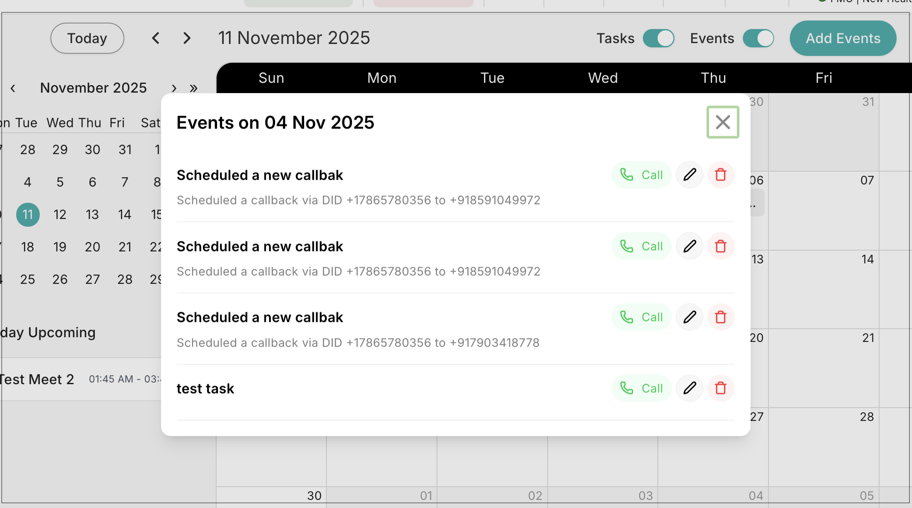Edit the second scheduled callback event
The width and height of the screenshot is (912, 508).
(x=689, y=246)
